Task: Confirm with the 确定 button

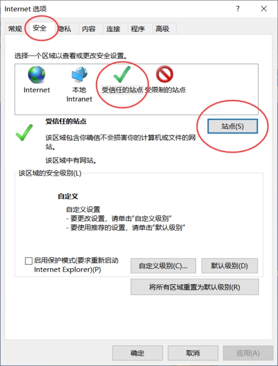Action: coord(138,353)
